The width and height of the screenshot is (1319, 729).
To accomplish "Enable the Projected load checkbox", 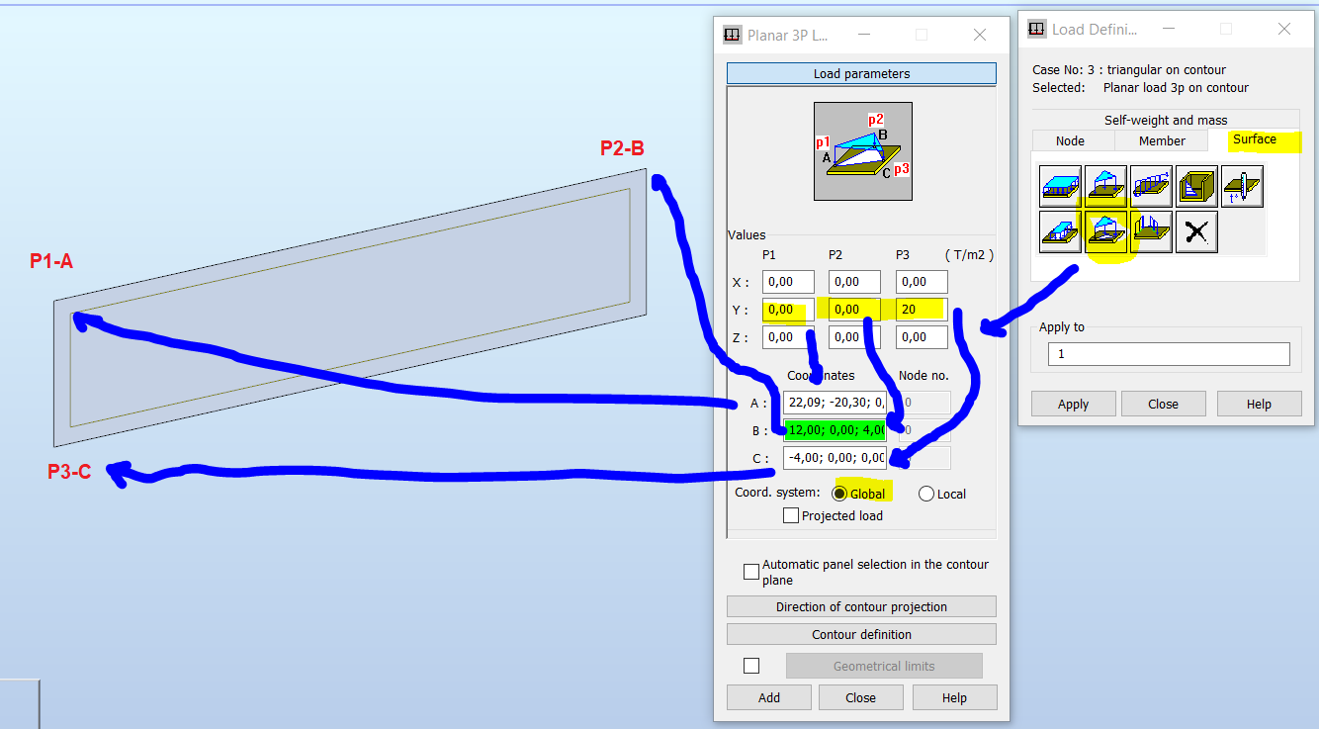I will [791, 514].
